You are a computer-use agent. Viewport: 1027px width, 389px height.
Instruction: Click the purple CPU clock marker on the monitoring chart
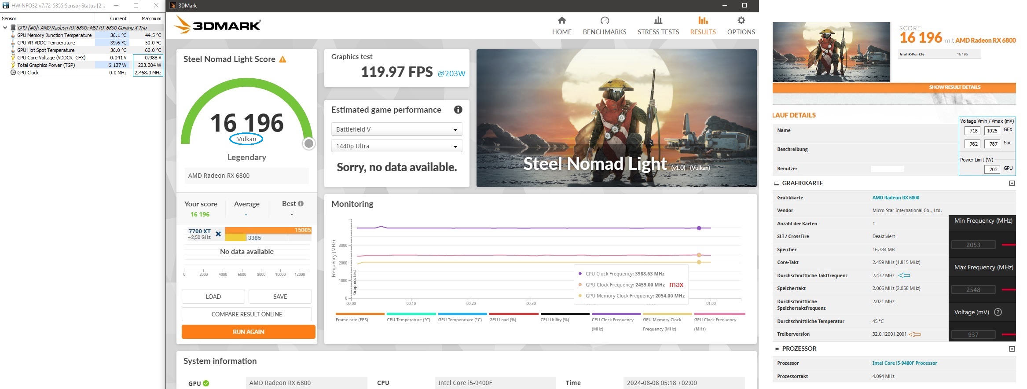tap(699, 228)
